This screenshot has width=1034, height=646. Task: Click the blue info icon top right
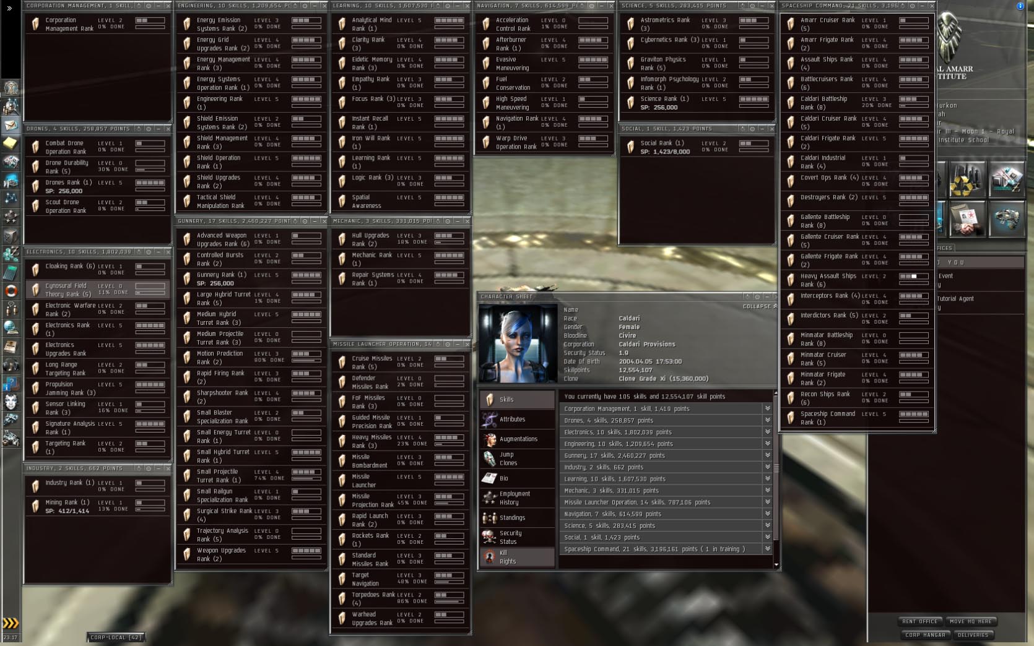pos(1020,6)
